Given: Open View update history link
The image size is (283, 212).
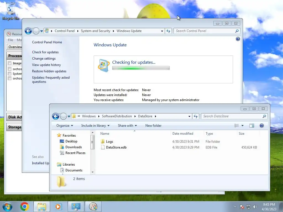Looking at the screenshot, I should (x=46, y=65).
